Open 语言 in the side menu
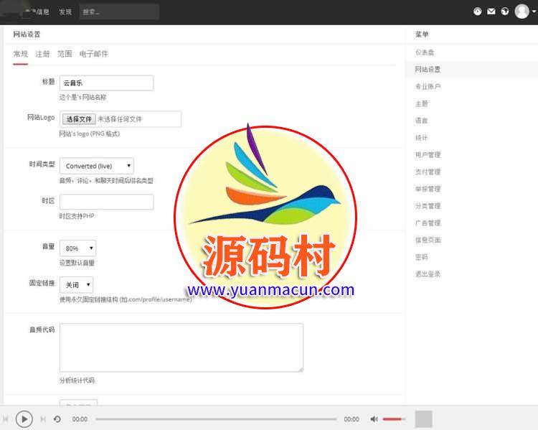This screenshot has height=430, width=538. pyautogui.click(x=421, y=121)
